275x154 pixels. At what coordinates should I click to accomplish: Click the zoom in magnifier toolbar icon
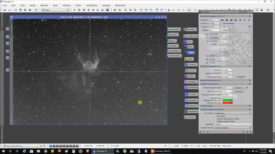click(x=115, y=10)
